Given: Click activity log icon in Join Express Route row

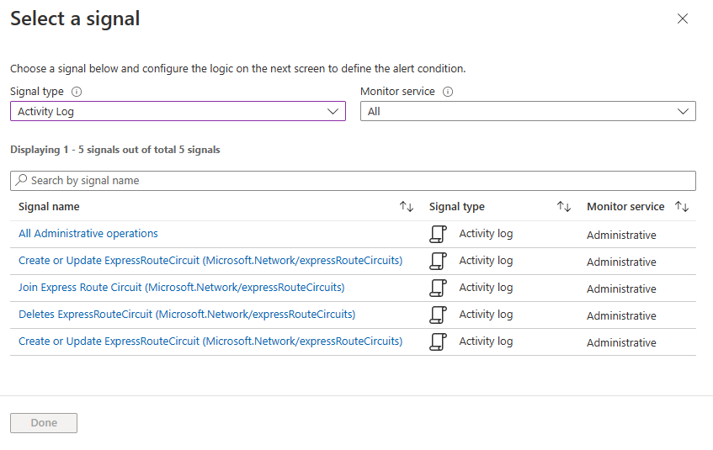Looking at the screenshot, I should tap(438, 288).
